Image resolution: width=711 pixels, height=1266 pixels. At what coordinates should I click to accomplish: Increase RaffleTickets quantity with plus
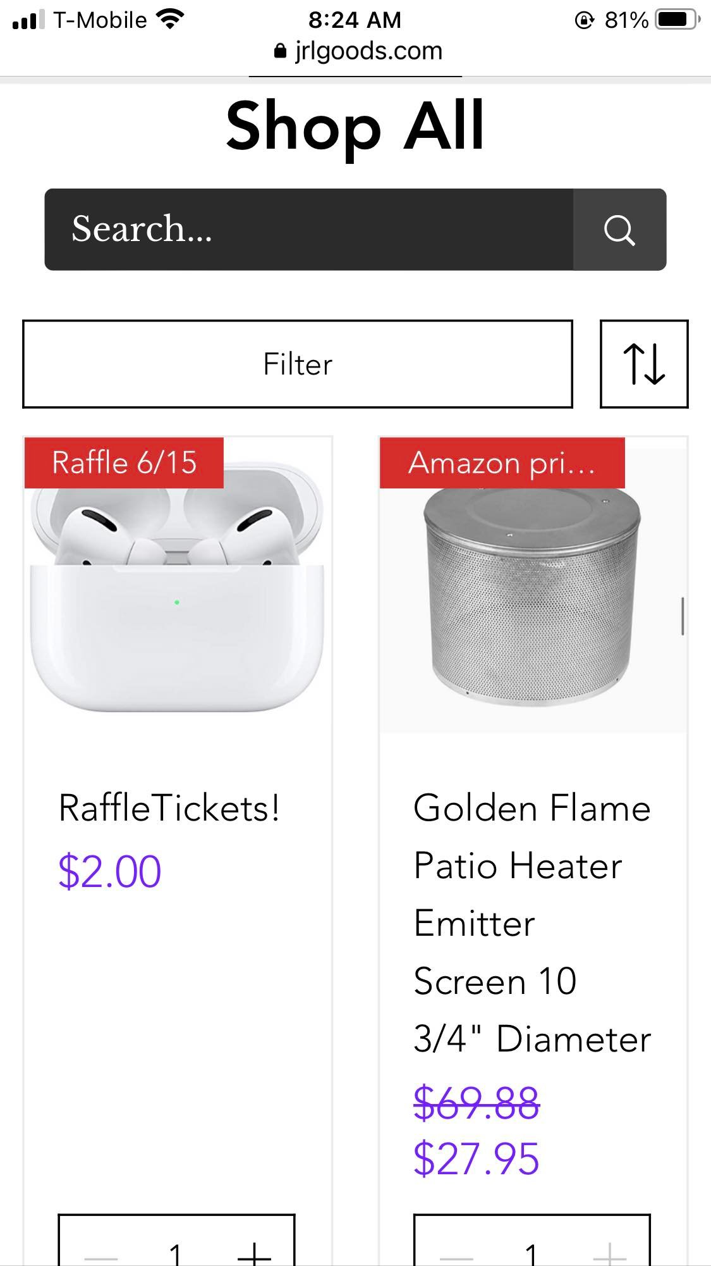pos(253,1253)
